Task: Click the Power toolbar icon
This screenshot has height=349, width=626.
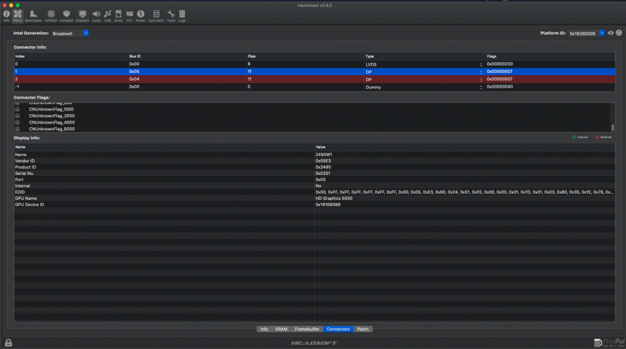Action: point(140,14)
